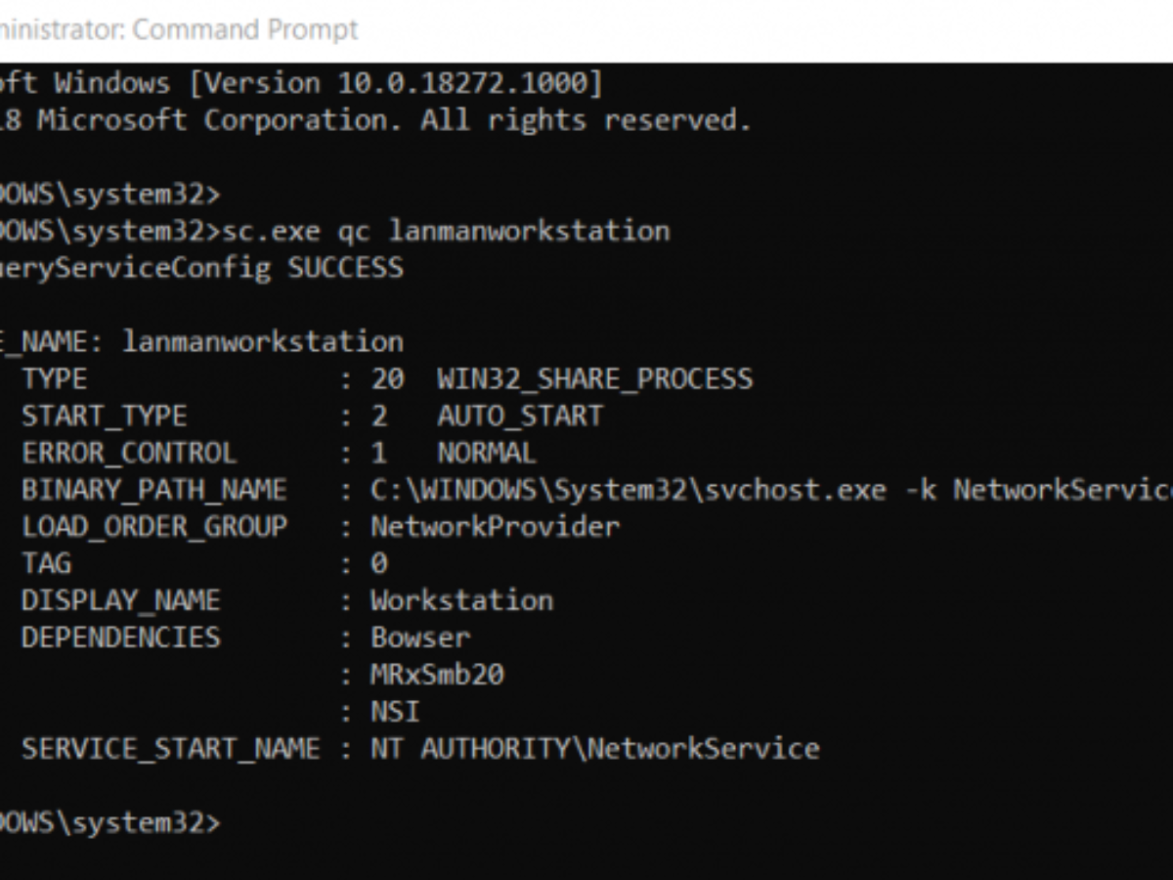Click the TAG value zero
1173x880 pixels.
coord(379,564)
